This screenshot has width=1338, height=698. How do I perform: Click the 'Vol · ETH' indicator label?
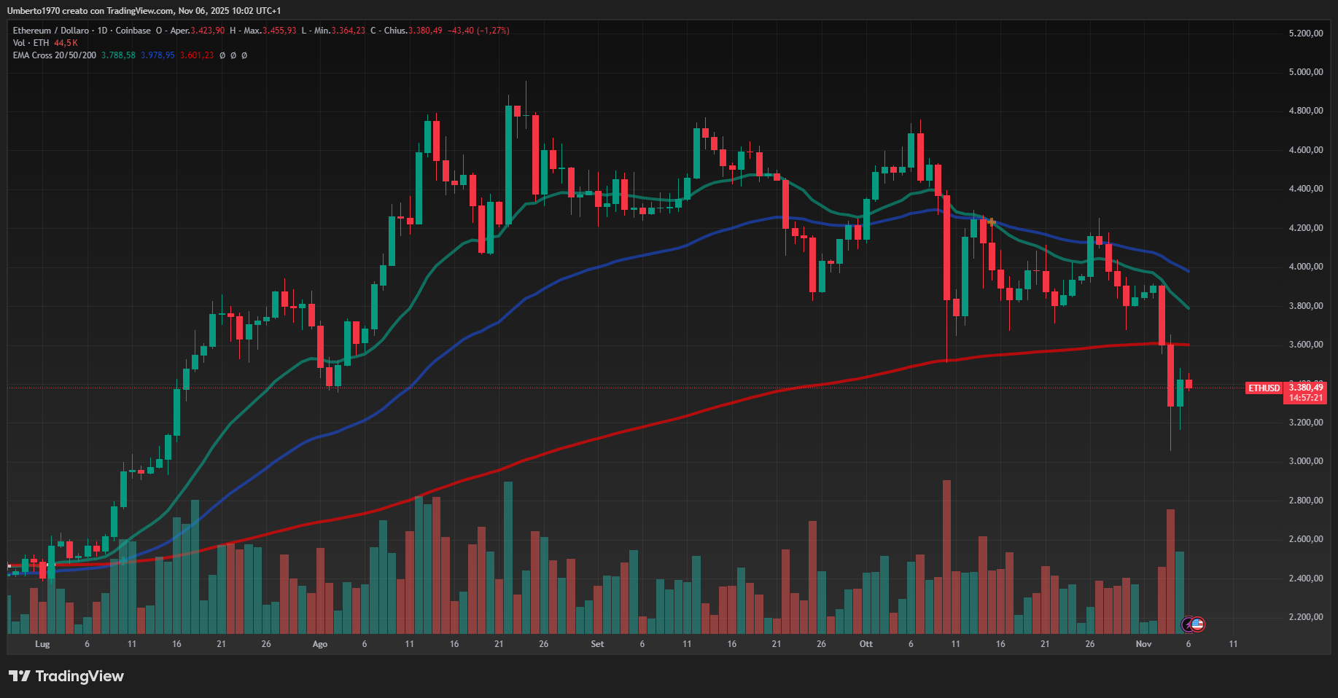tap(31, 43)
